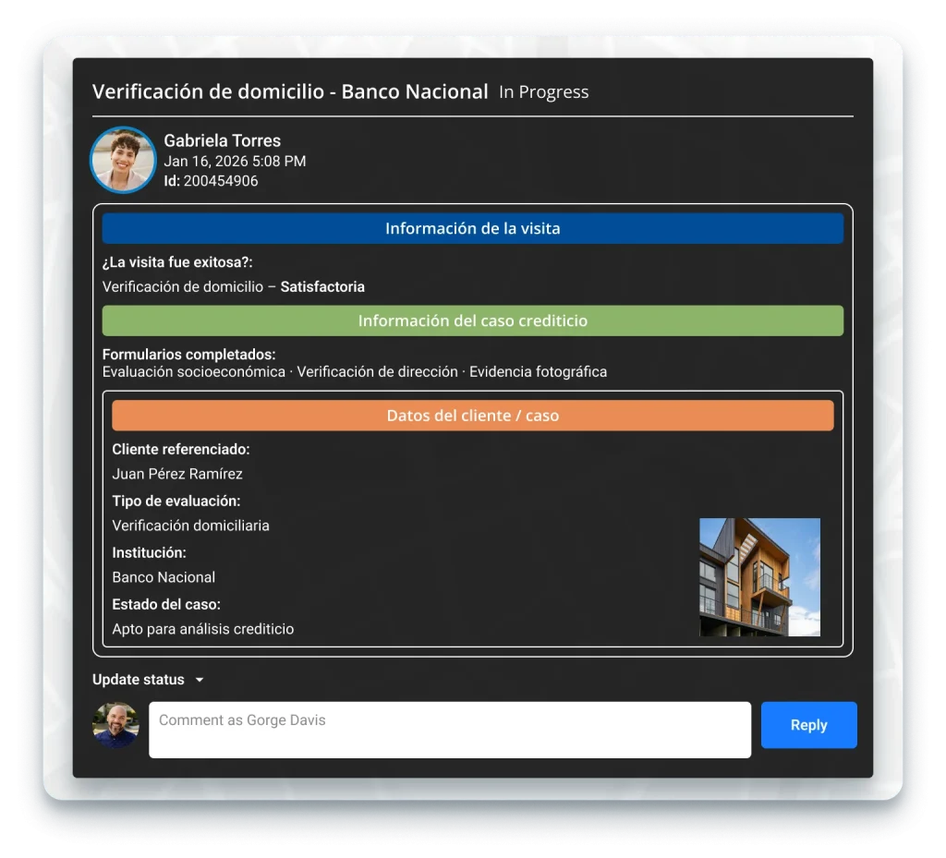This screenshot has height=858, width=946.
Task: Click the Información de la visita header
Action: (472, 228)
